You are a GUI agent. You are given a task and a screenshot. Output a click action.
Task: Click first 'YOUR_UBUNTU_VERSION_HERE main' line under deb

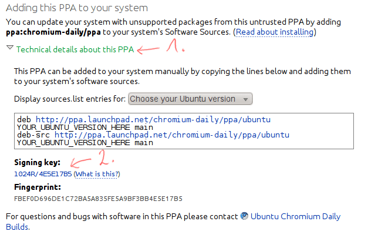(x=85, y=128)
